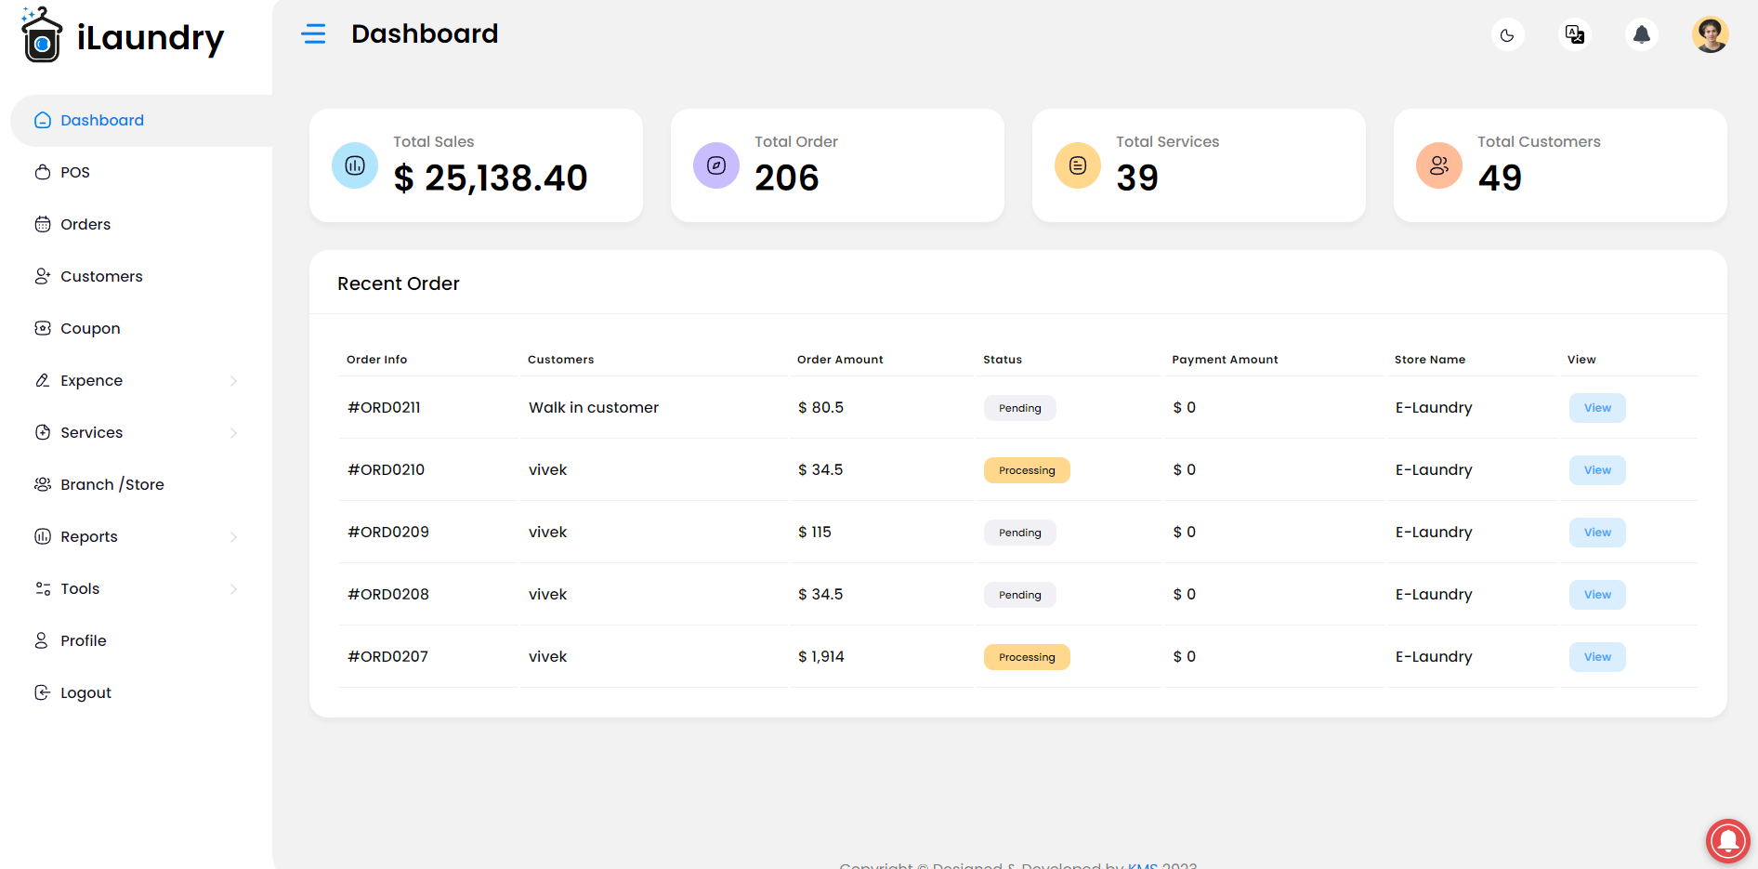This screenshot has height=869, width=1758.
Task: Expand the Expence submenu chevron
Action: tap(233, 381)
